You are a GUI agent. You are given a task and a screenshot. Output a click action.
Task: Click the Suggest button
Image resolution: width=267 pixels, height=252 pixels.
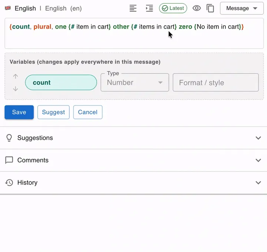(53, 112)
